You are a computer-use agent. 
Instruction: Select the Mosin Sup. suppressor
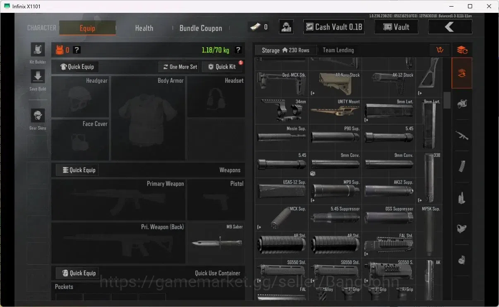pyautogui.click(x=281, y=138)
